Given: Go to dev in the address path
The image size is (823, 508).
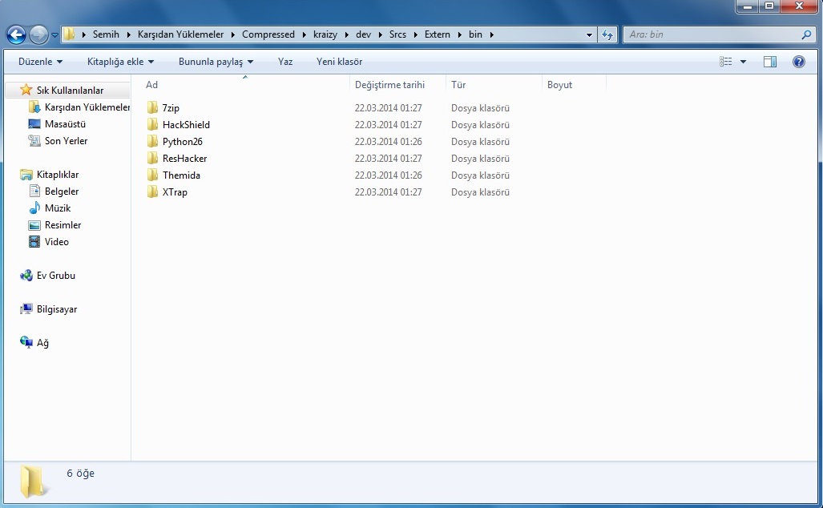Looking at the screenshot, I should (x=363, y=34).
